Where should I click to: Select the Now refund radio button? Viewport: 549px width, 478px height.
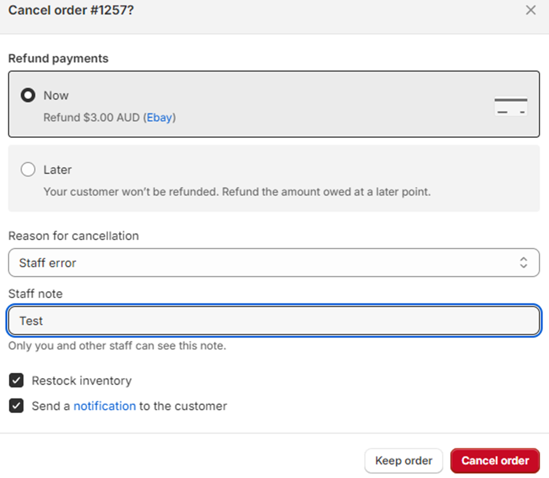pos(28,95)
